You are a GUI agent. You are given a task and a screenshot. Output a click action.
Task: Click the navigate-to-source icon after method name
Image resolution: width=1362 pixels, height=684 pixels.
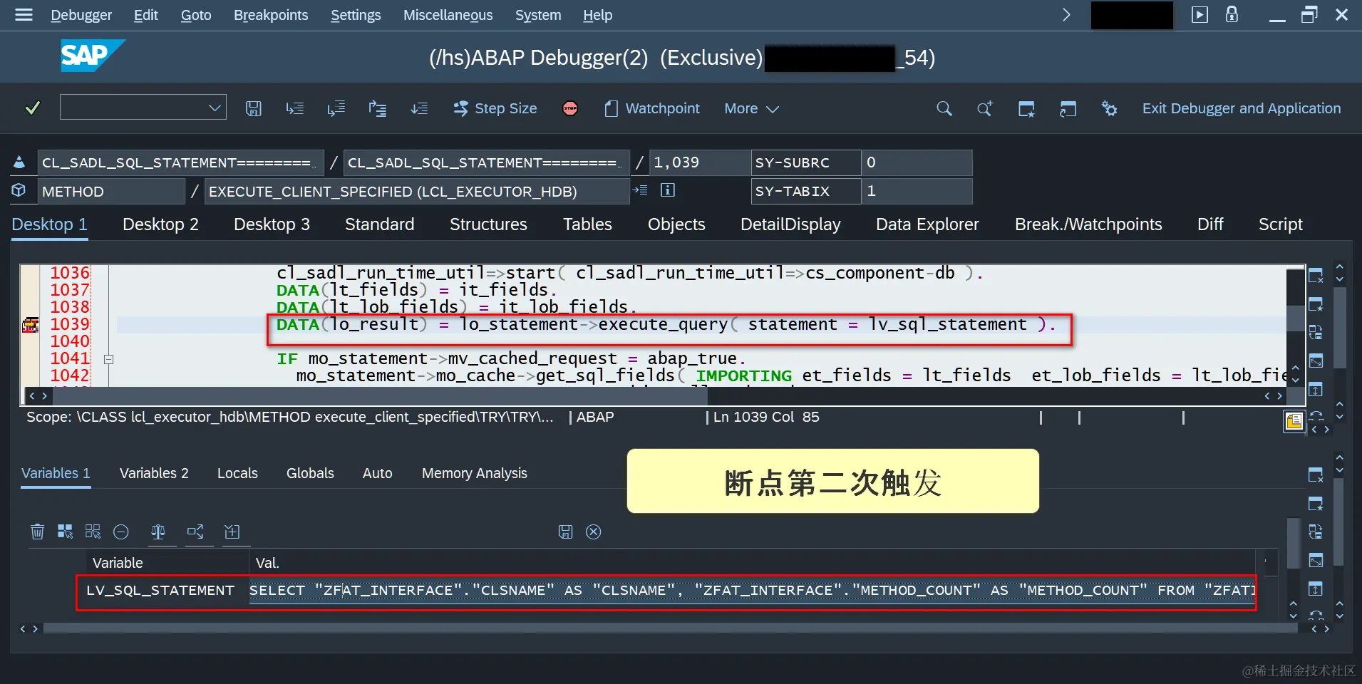pos(641,190)
